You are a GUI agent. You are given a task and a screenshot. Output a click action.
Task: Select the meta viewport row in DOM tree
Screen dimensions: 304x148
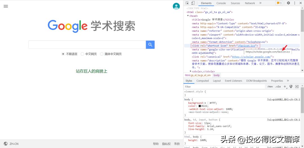pos(246,37)
